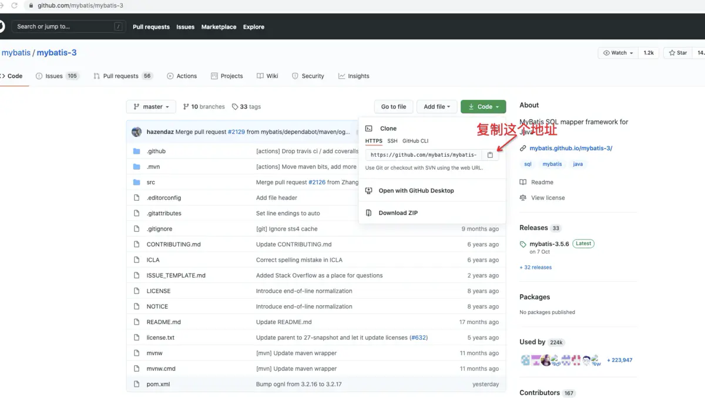Open the Insights tab
The image size is (705, 398).
354,76
